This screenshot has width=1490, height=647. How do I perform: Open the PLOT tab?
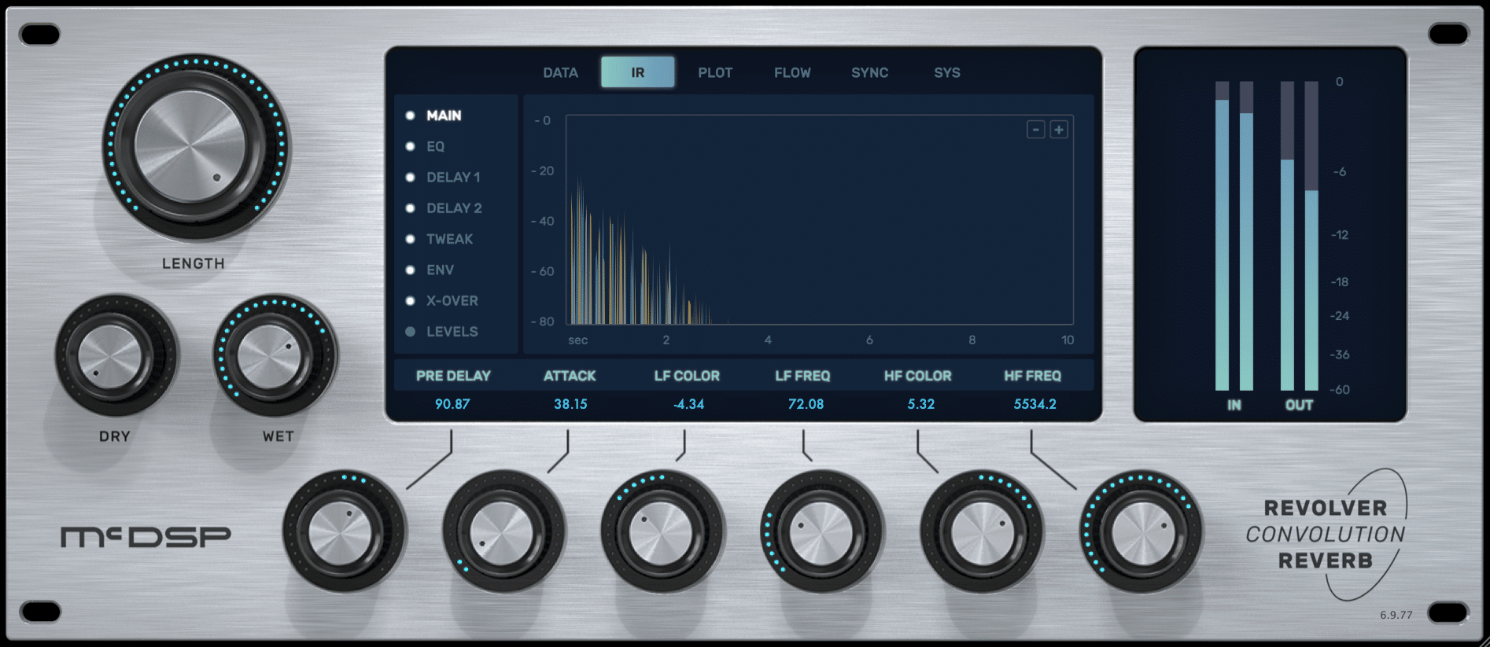pos(715,72)
